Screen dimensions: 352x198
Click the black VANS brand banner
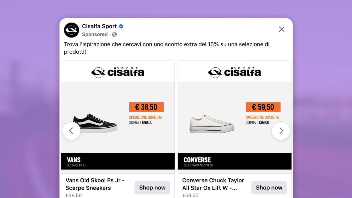click(x=118, y=161)
